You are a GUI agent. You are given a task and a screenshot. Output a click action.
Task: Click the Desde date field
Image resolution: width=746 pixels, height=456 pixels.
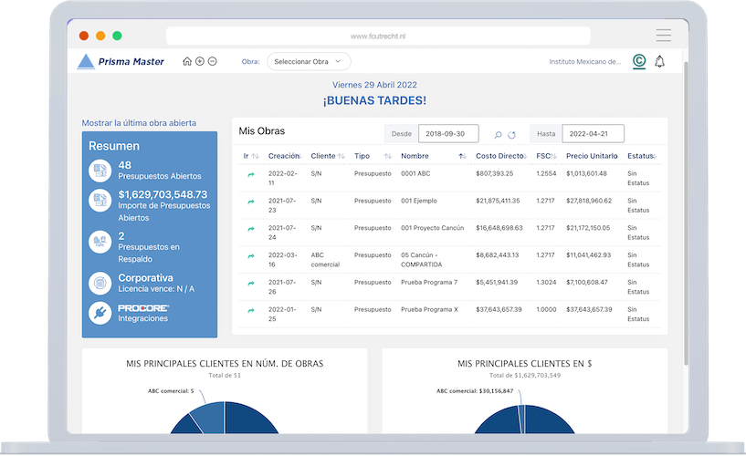coord(448,133)
